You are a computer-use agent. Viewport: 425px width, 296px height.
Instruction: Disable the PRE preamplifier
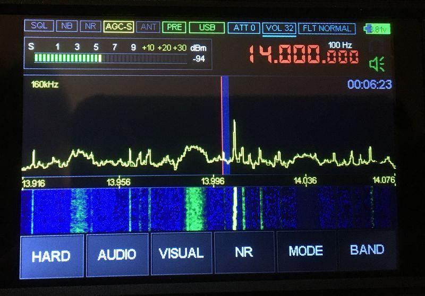coord(174,27)
